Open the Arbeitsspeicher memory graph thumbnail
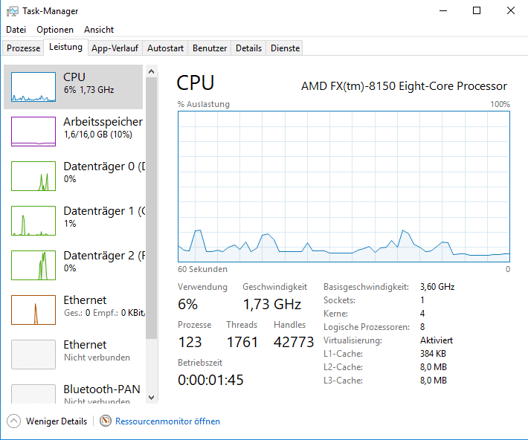 (33, 132)
